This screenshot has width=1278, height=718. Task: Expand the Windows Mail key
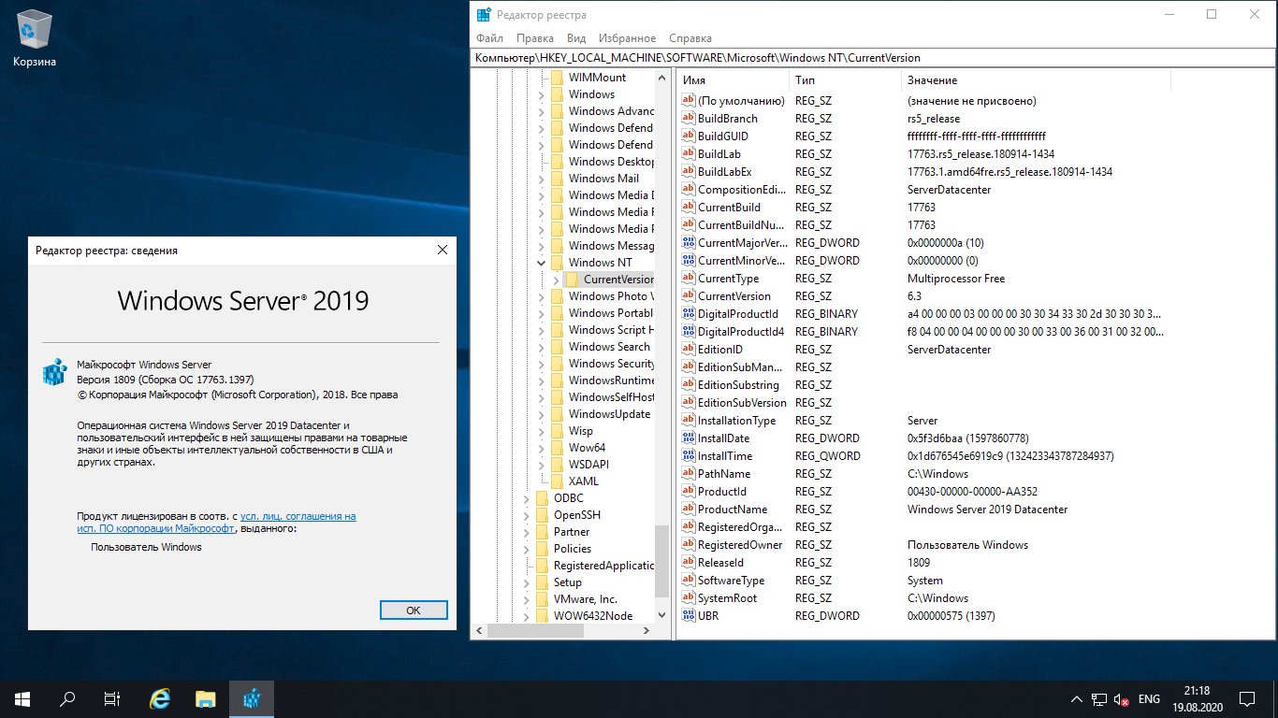click(541, 179)
